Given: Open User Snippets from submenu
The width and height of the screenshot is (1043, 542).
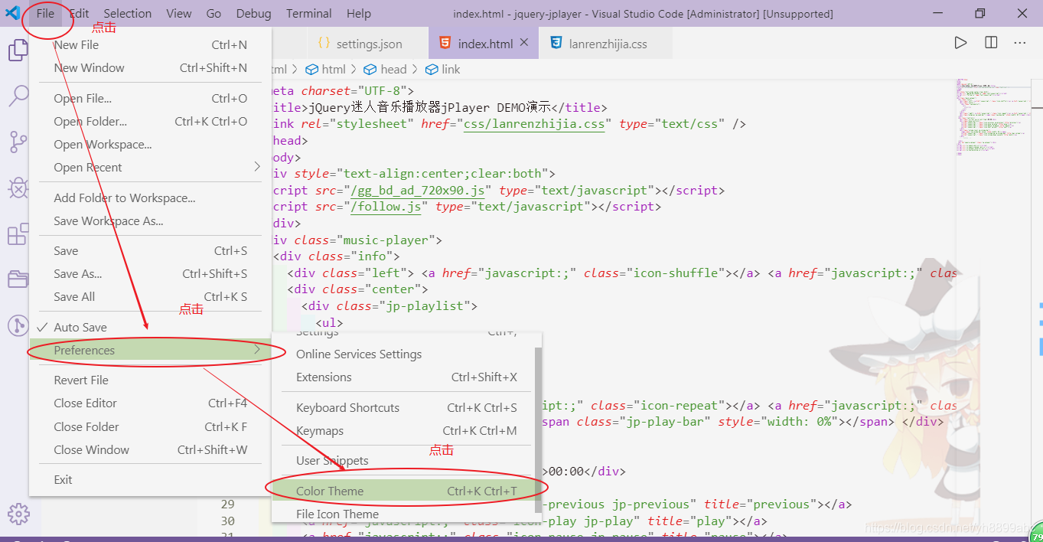Looking at the screenshot, I should tap(403, 460).
